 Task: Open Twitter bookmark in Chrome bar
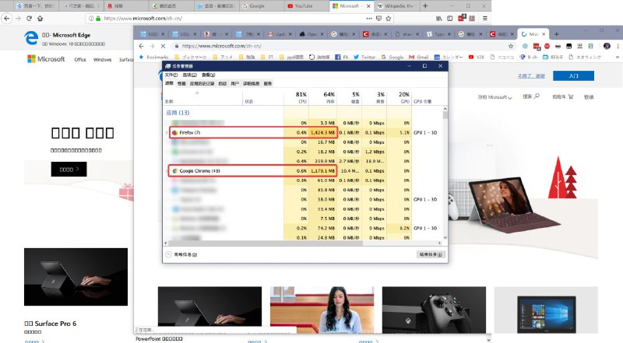click(364, 58)
